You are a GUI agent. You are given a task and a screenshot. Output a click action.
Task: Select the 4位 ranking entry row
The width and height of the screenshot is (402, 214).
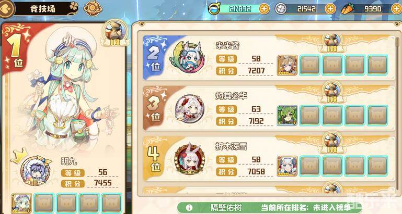268,158
